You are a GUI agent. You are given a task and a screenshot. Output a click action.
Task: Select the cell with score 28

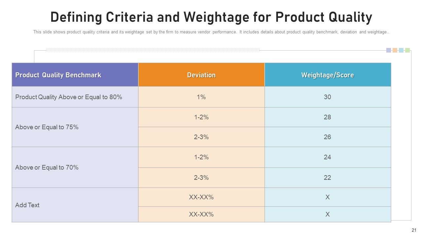(327, 117)
